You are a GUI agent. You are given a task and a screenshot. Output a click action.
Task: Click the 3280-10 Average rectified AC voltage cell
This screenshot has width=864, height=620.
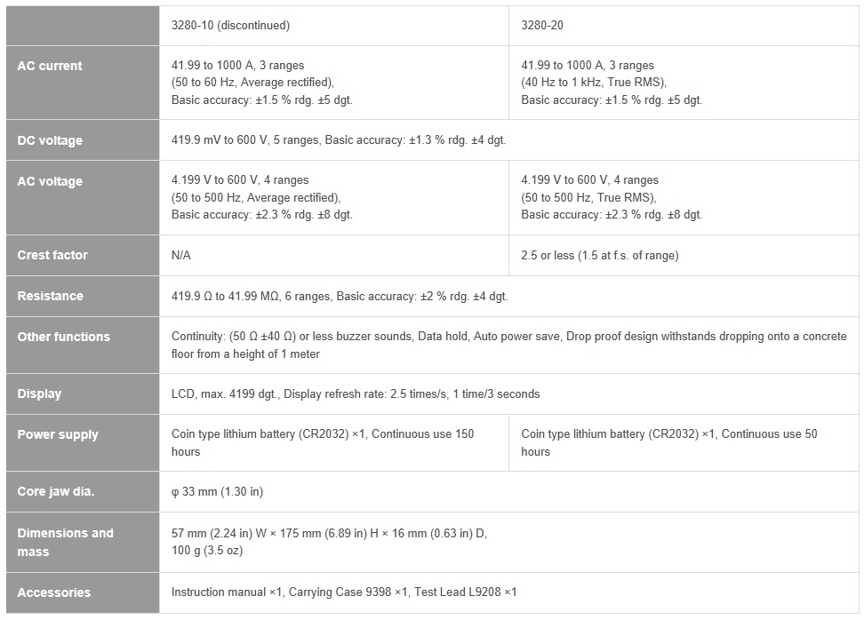334,198
